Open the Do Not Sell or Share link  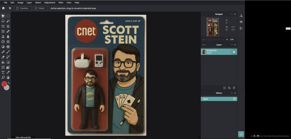pyautogui.click(x=270, y=136)
